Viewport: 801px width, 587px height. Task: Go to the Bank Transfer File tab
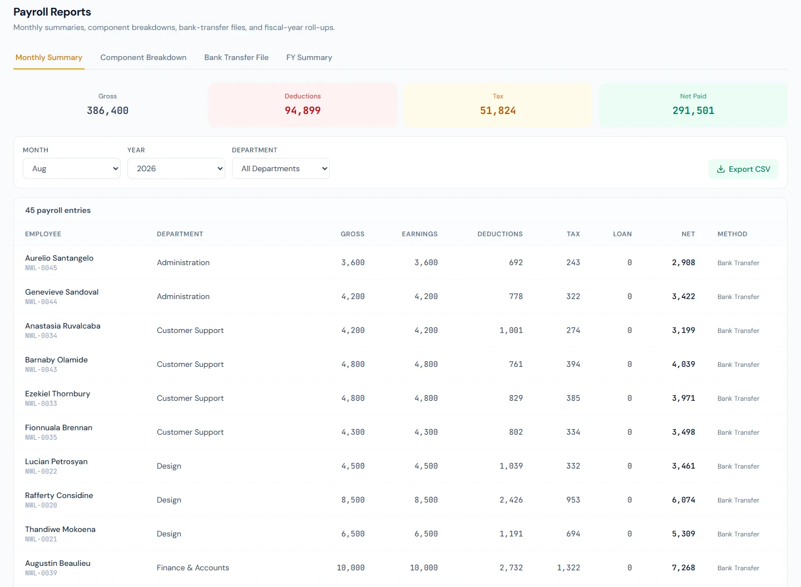pyautogui.click(x=236, y=57)
